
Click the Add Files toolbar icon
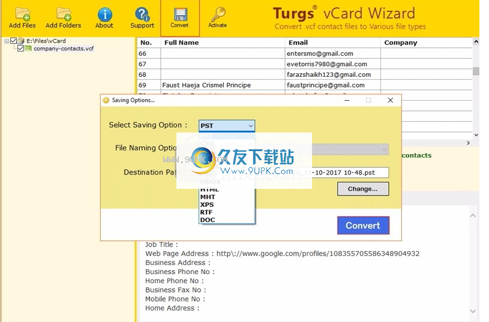pyautogui.click(x=22, y=14)
